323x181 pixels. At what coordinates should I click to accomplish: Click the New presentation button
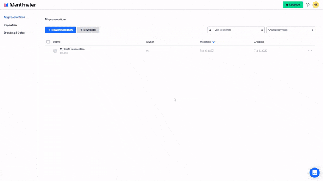[x=60, y=30]
